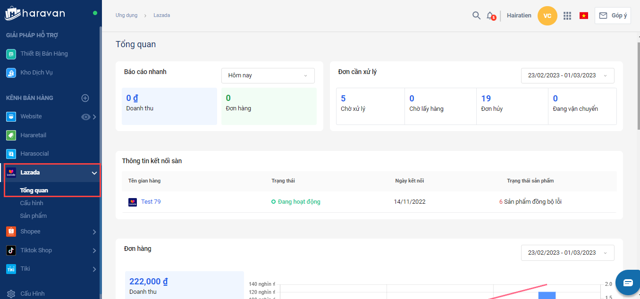Click the add sales channel plus icon
This screenshot has height=299, width=640.
point(85,98)
